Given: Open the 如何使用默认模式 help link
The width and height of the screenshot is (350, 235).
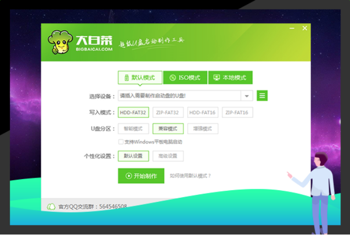Looking at the screenshot, I should (190, 176).
